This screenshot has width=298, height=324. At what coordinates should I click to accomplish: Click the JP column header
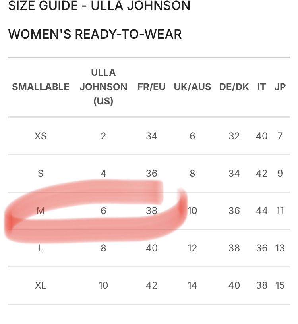coord(280,87)
